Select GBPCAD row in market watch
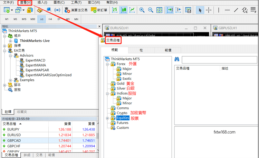Screen dimensions: 259x158 14,141
